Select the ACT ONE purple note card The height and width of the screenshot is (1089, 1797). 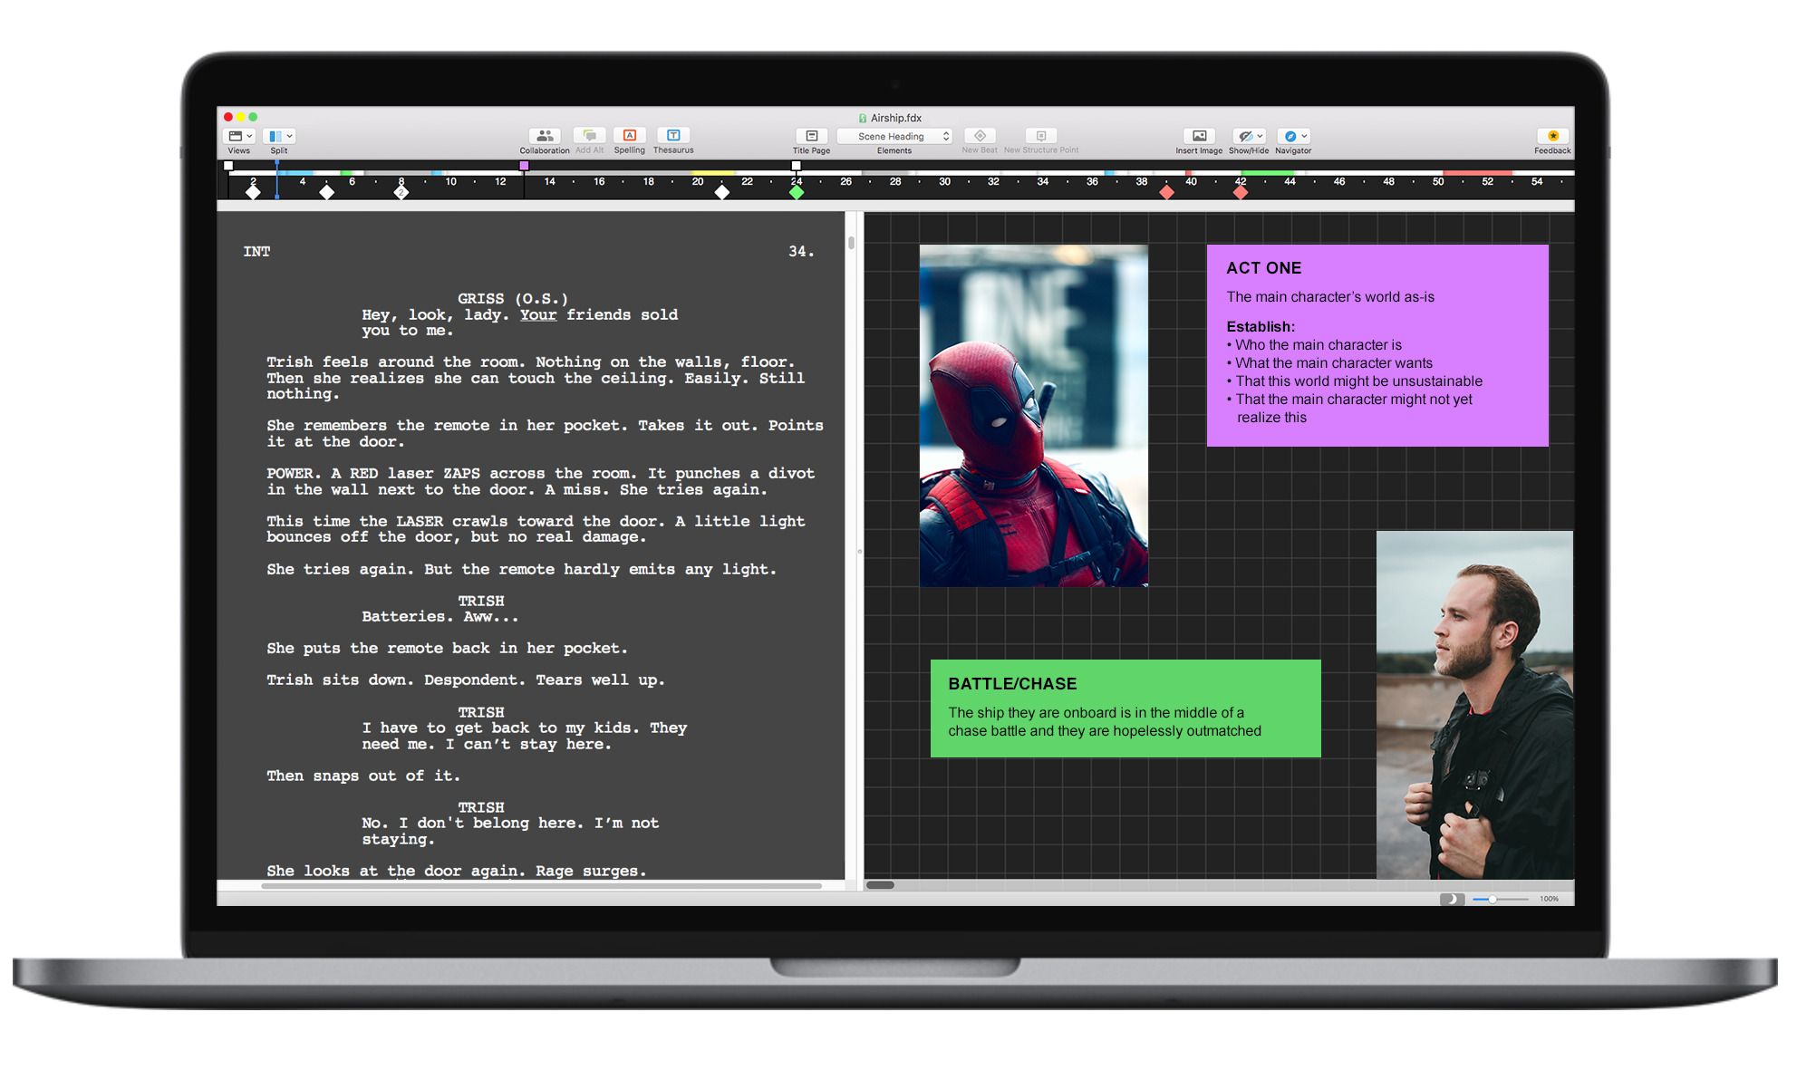click(1377, 344)
